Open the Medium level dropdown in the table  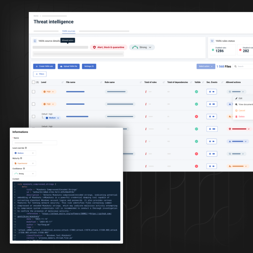point(52,118)
